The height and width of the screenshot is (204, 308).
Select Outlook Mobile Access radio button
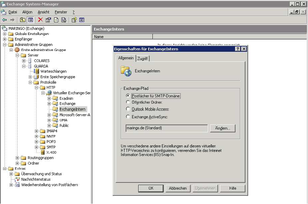pos(128,109)
